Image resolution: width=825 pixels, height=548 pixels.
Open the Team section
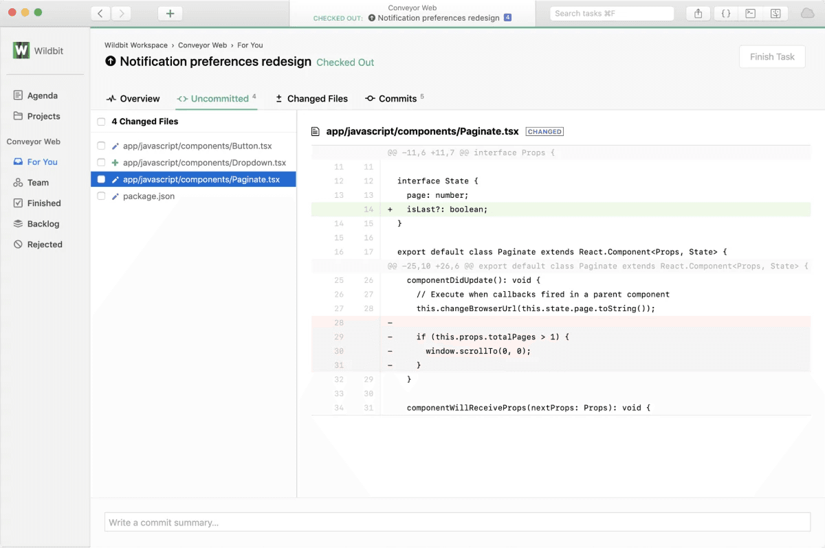pos(32,183)
